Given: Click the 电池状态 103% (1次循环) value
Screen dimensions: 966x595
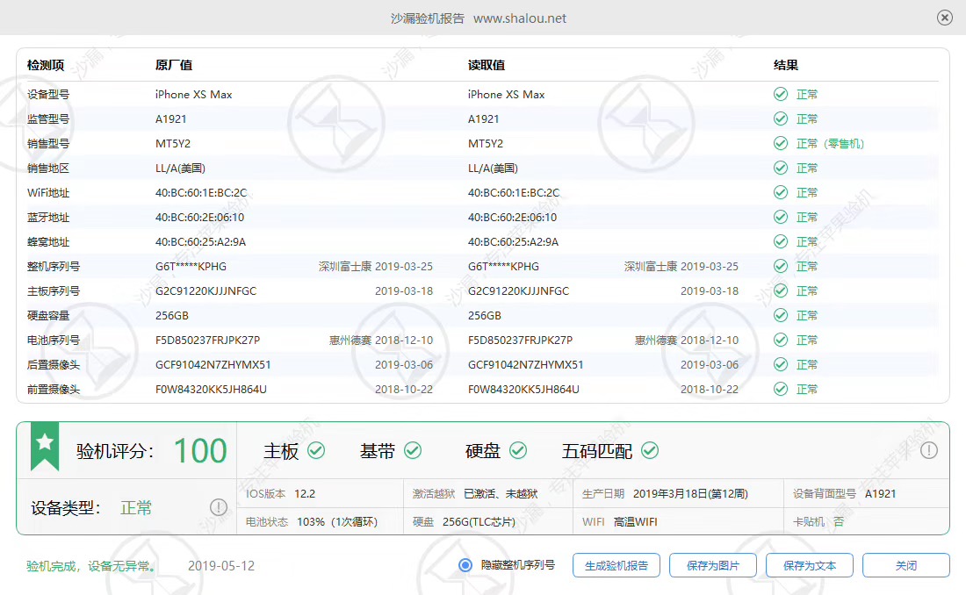Looking at the screenshot, I should pos(337,522).
